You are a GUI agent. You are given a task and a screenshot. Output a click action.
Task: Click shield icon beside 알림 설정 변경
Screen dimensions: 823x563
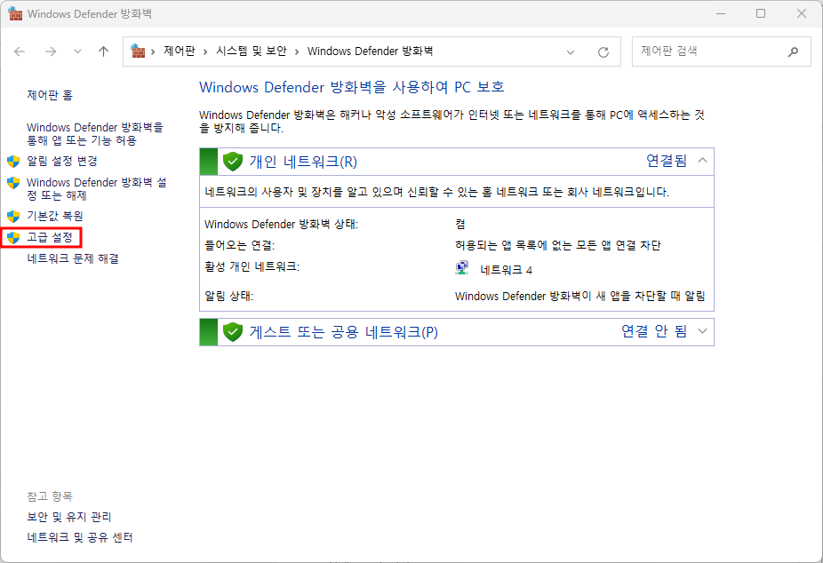tap(13, 162)
